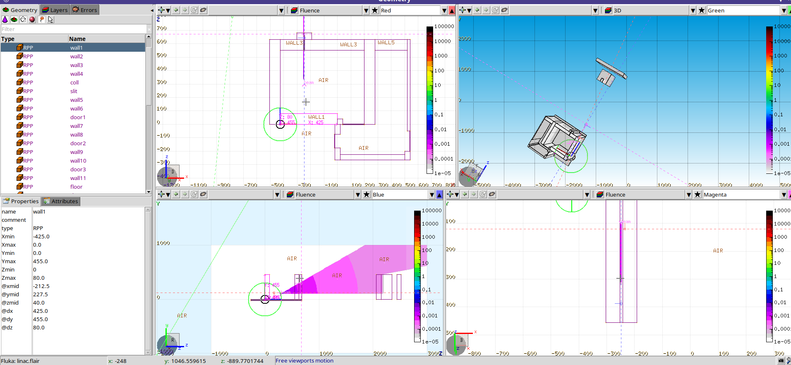791x365 pixels.
Task: Toggle the red sphere objects filter
Action: (32, 19)
